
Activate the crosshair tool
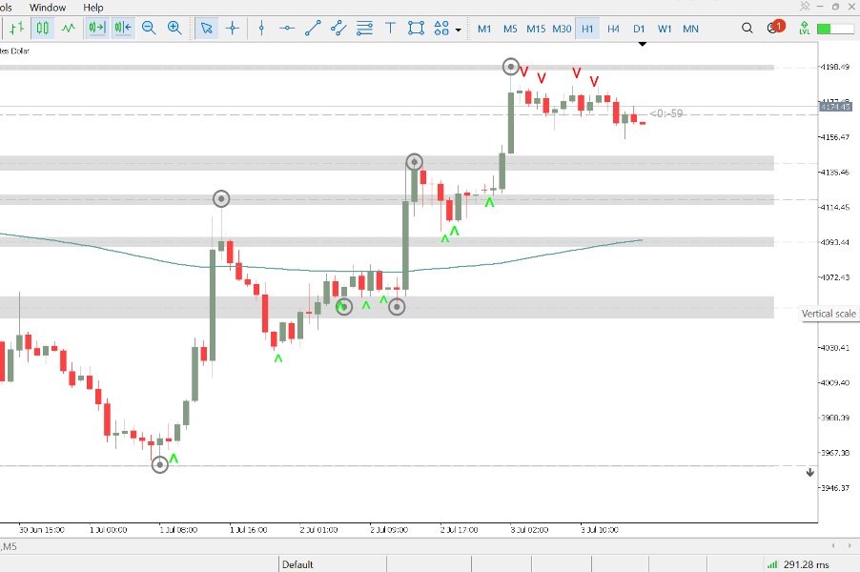233,28
